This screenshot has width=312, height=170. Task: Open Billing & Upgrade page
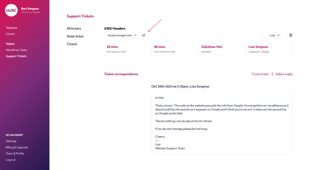pos(17,147)
